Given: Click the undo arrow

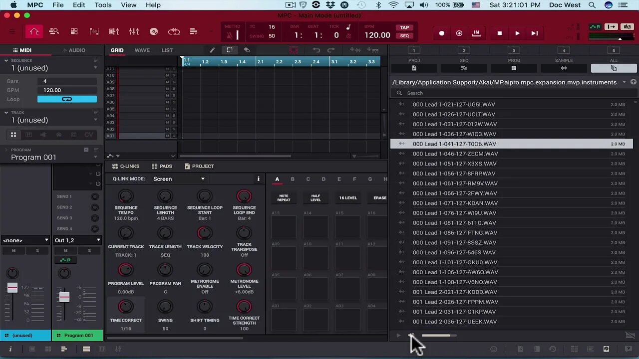Looking at the screenshot, I should [x=316, y=50].
